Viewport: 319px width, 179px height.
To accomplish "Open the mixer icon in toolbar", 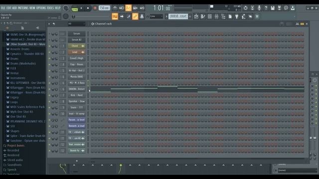I will (x=216, y=16).
